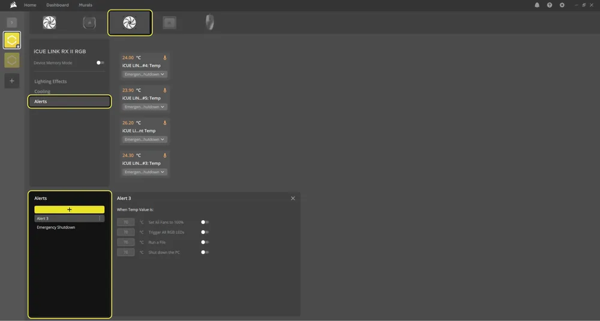Select the highlighted fan device icon

130,23
